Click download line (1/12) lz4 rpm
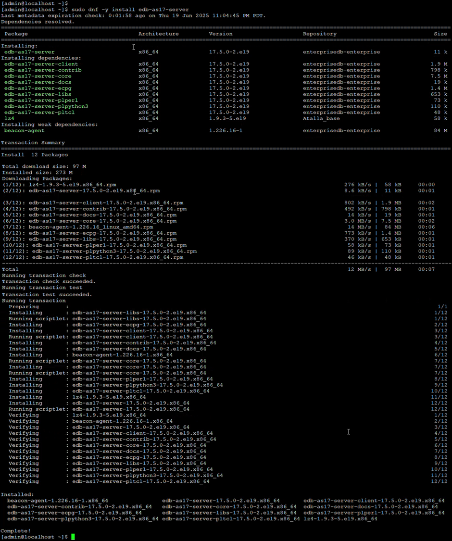 [x=218, y=185]
